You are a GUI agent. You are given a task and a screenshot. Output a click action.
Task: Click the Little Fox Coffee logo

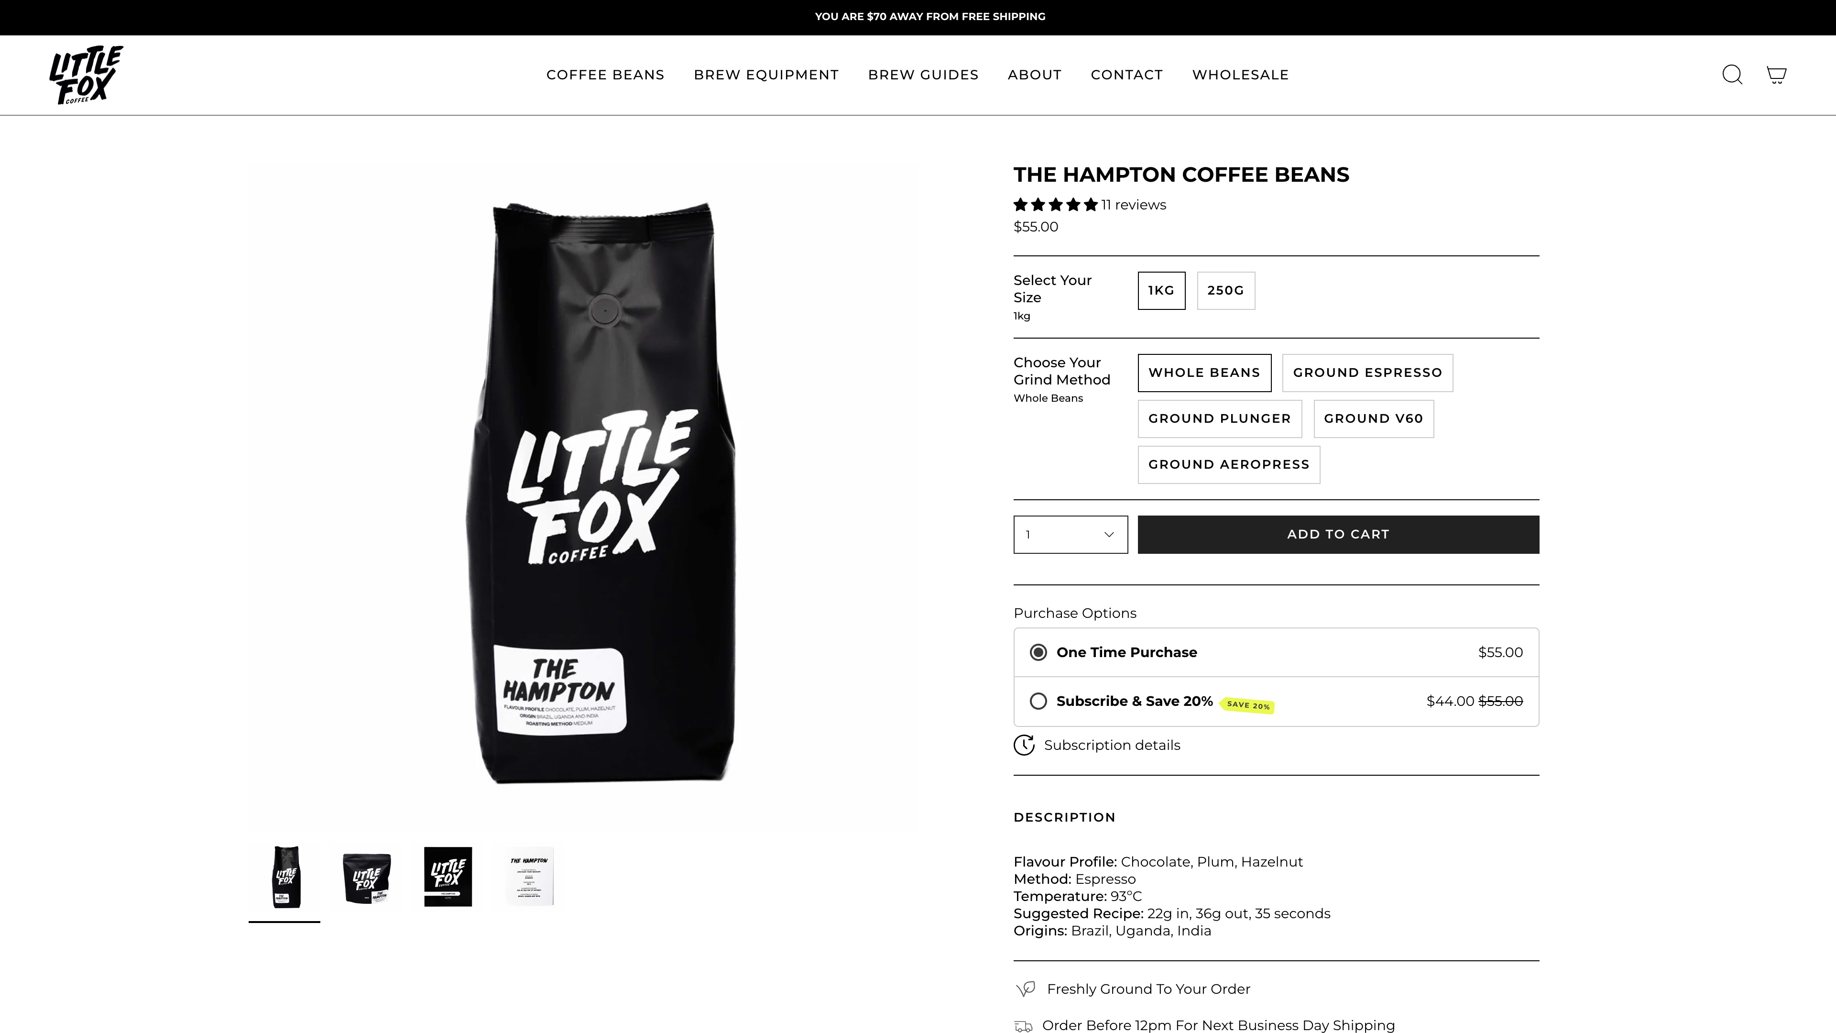point(86,74)
